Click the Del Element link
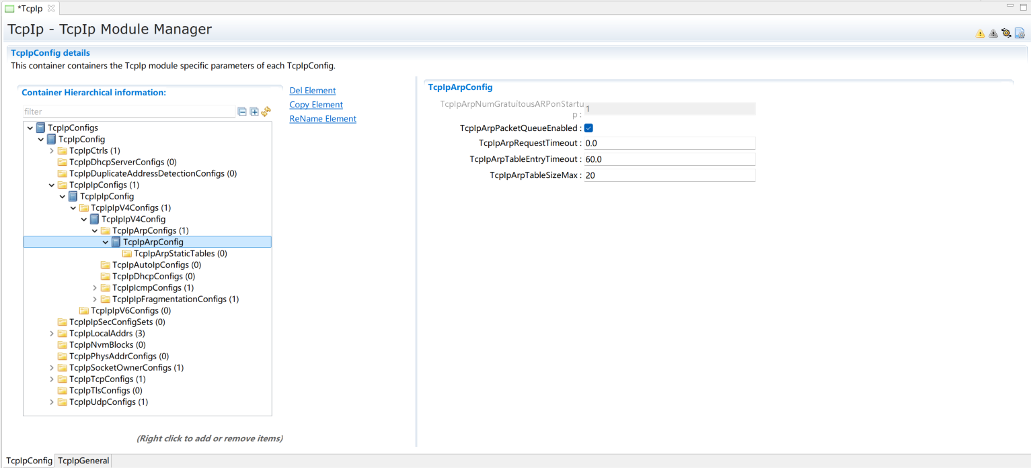 312,91
